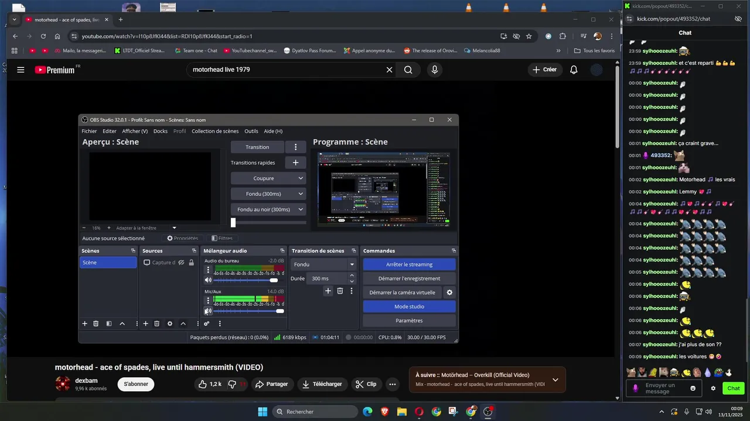Show more bookmarks chevron in Chrome
This screenshot has height=421, width=750.
point(558,51)
